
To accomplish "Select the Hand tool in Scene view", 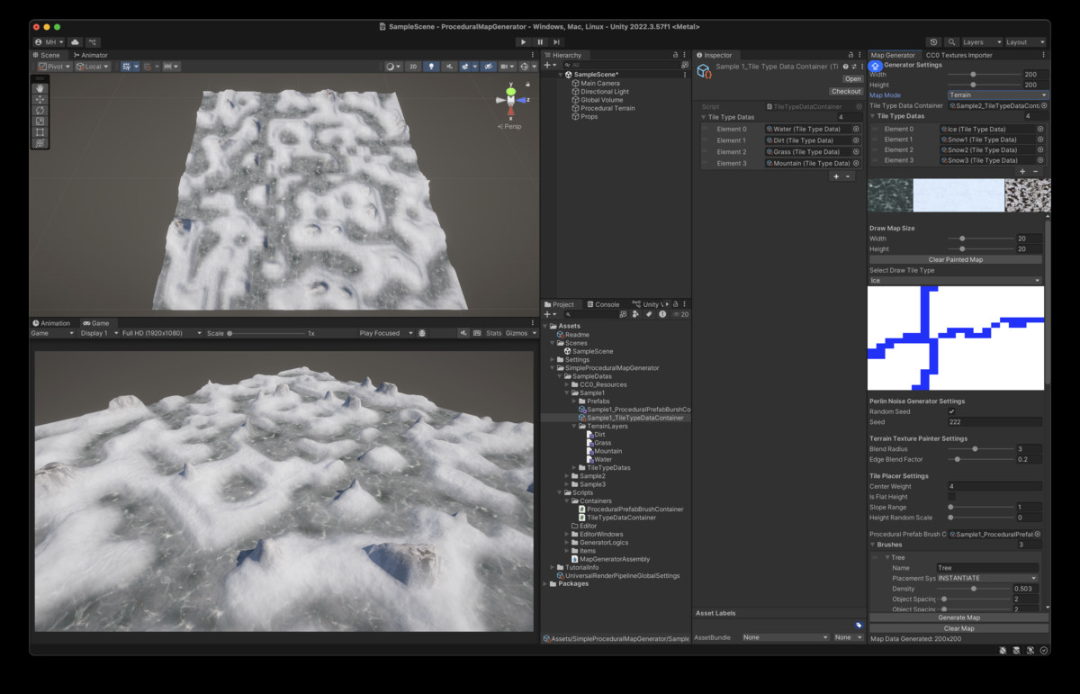I will click(40, 88).
